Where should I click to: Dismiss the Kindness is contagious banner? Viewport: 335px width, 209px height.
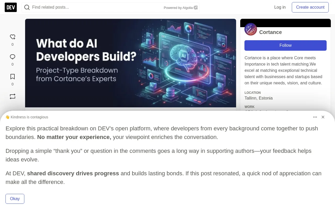[x=323, y=117]
